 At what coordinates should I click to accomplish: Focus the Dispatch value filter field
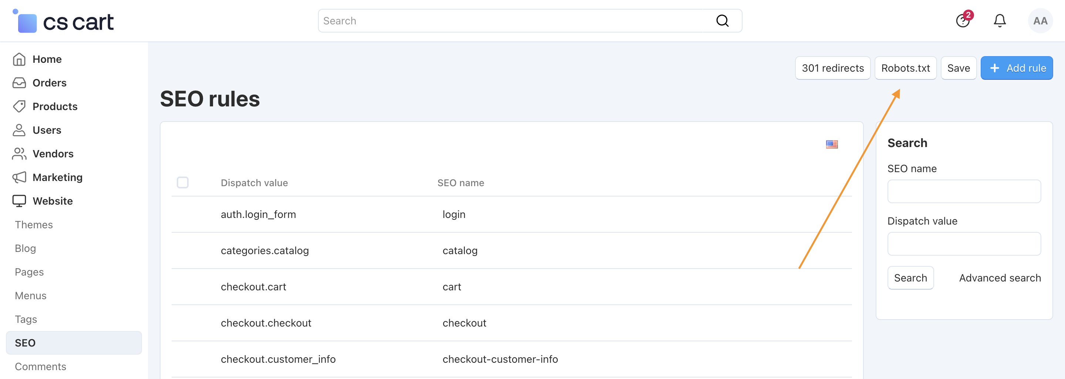pyautogui.click(x=964, y=243)
